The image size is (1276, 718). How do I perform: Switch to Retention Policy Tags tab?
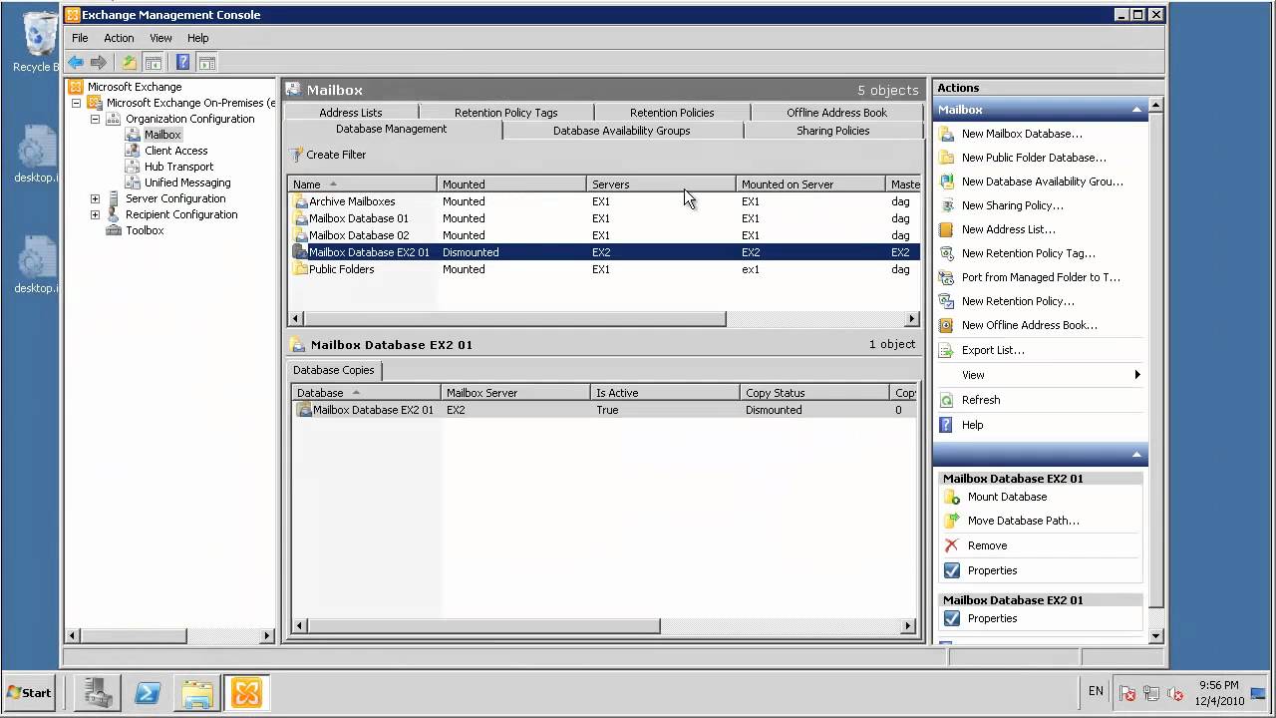click(x=506, y=113)
